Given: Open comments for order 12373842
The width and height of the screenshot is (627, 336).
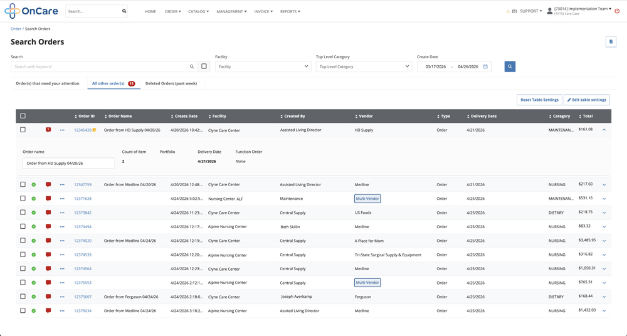Looking at the screenshot, I should 48,213.
